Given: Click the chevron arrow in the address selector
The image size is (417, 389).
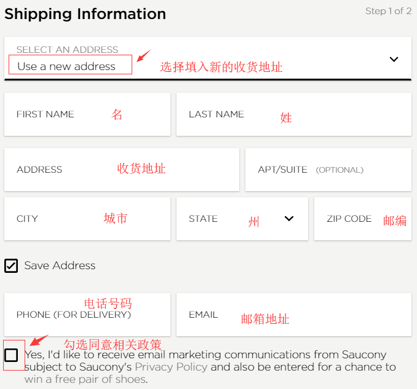Looking at the screenshot, I should pos(394,60).
